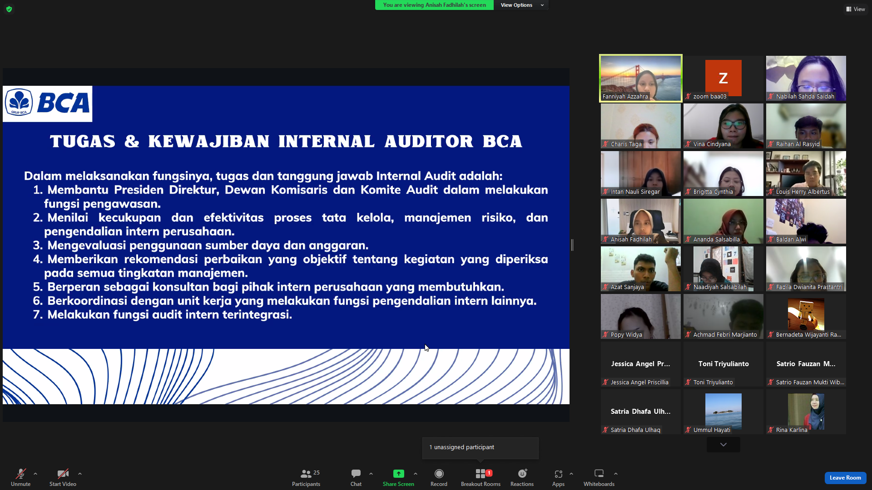This screenshot has height=490, width=872.
Task: Select Rina Karlina's participant tile
Action: [806, 412]
